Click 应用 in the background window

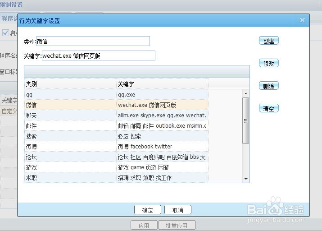tap(144, 225)
